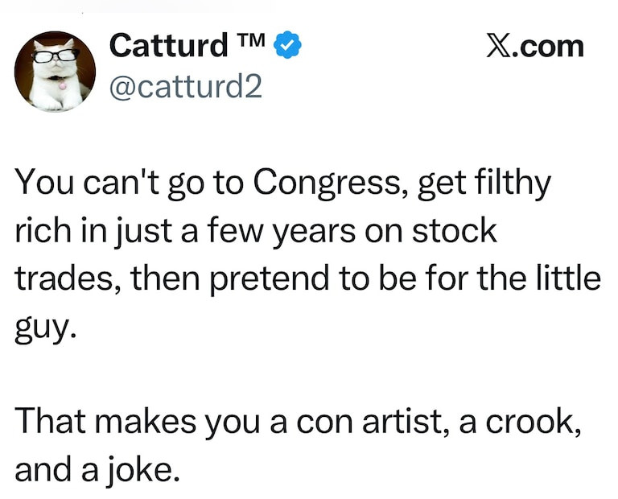
Task: Open the Catturd display name
Action: coord(168,46)
